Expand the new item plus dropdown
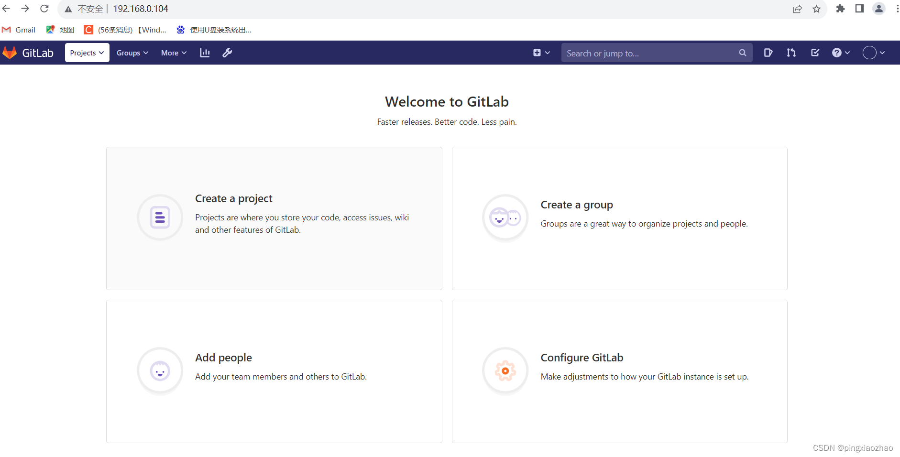Image resolution: width=900 pixels, height=457 pixels. point(542,53)
